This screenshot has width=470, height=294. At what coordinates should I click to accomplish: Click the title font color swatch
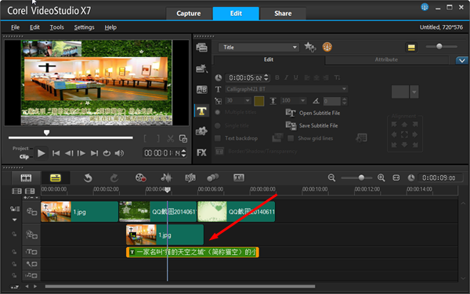coord(259,101)
